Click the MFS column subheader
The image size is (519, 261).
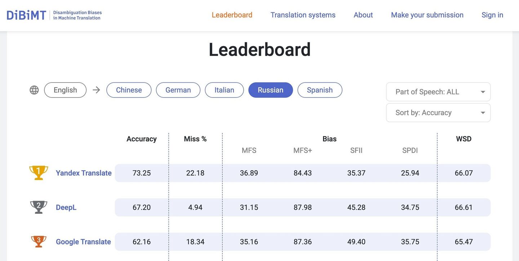(249, 150)
